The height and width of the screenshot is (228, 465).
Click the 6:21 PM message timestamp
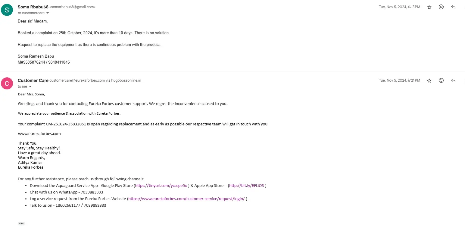(399, 80)
